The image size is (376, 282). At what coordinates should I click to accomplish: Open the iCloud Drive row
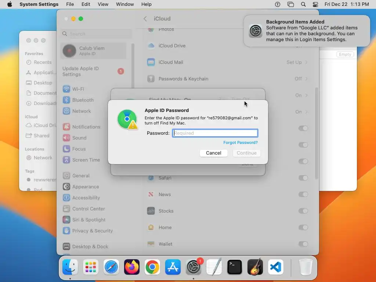[x=227, y=46]
